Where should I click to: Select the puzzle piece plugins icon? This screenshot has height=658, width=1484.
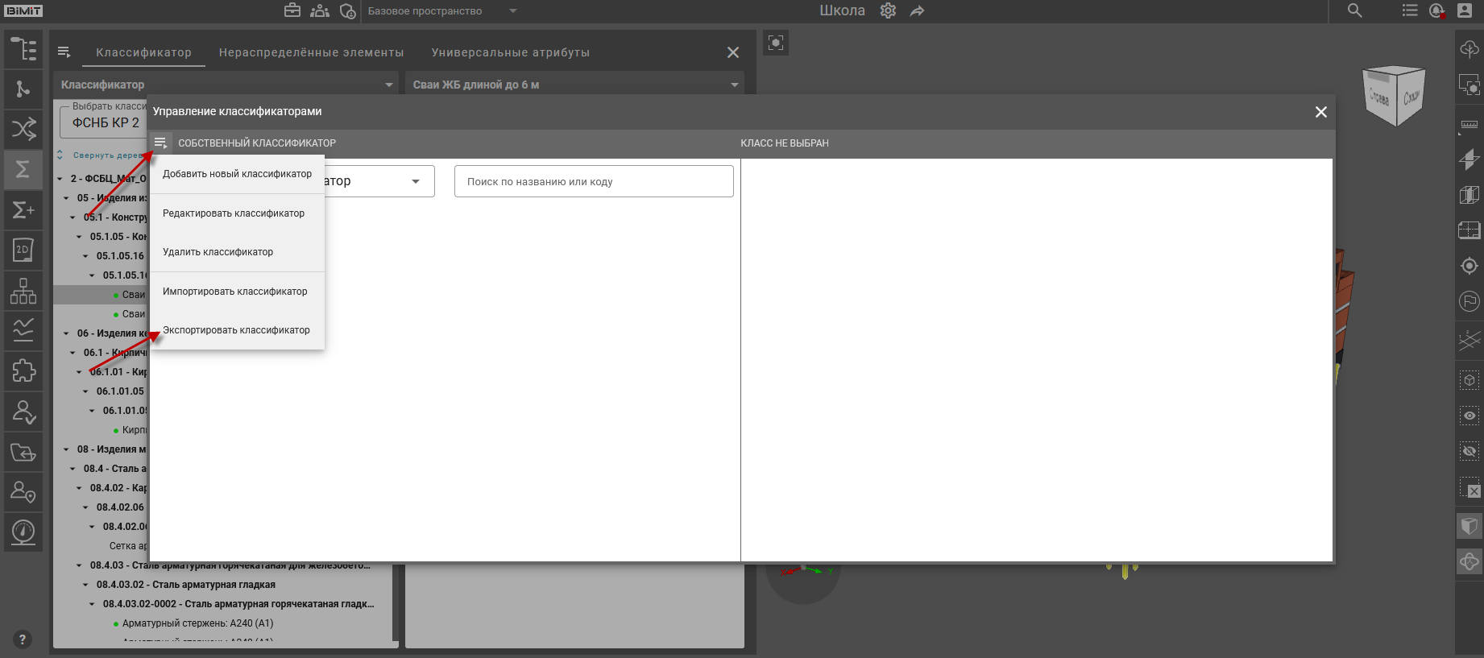(23, 370)
